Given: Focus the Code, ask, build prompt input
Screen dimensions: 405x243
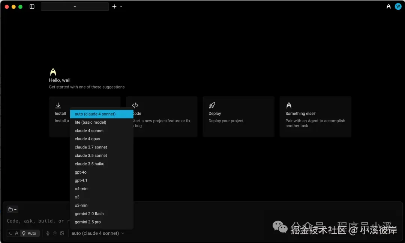Looking at the screenshot, I should (38, 221).
